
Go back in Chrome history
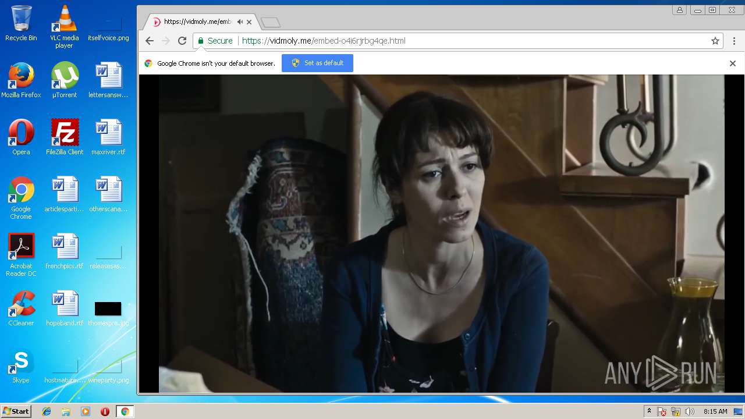(x=150, y=41)
